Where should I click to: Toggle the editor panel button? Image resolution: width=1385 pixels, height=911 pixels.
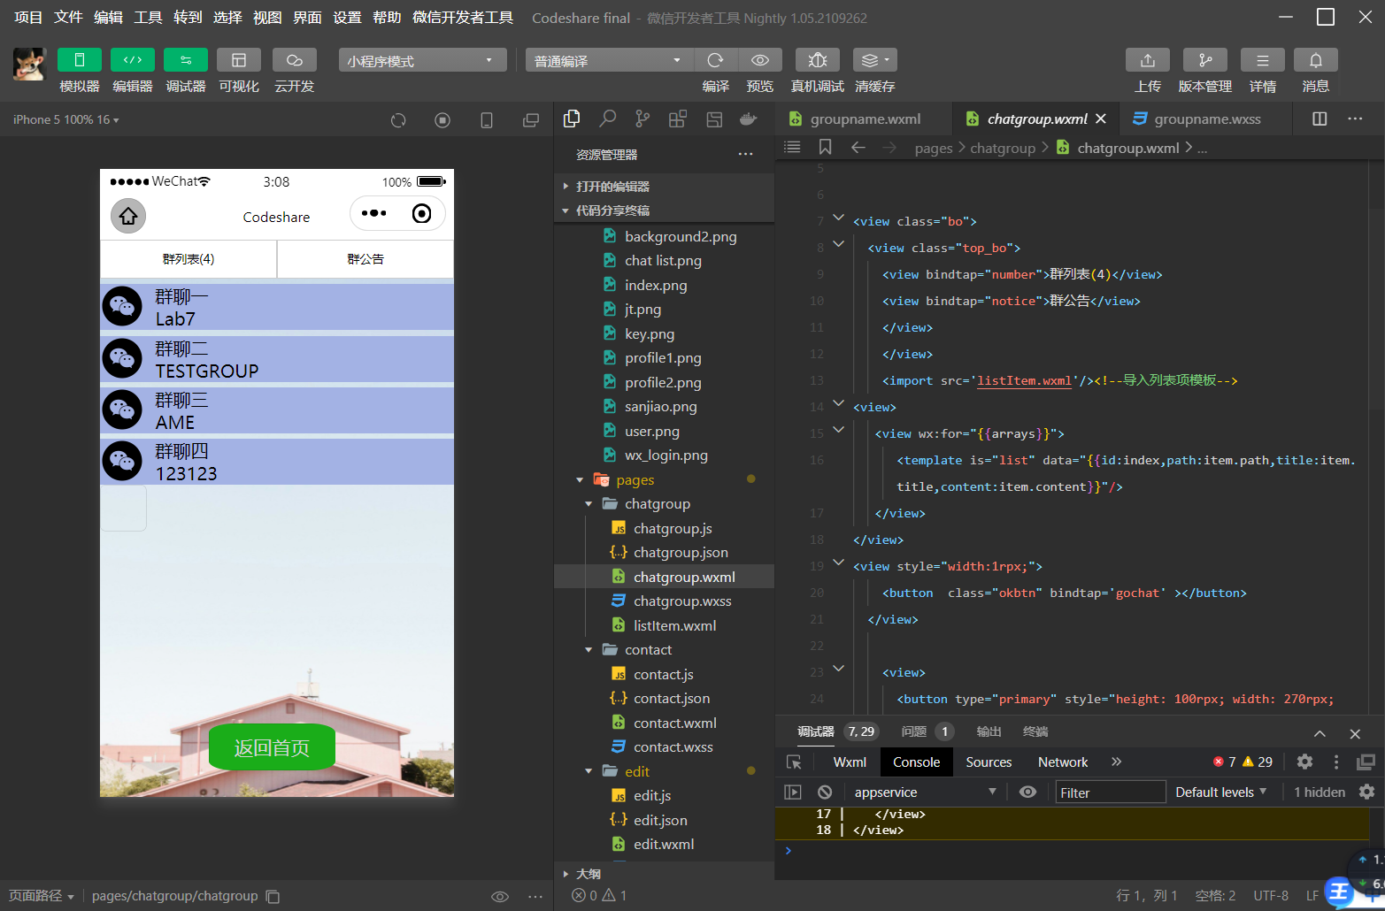tap(133, 59)
